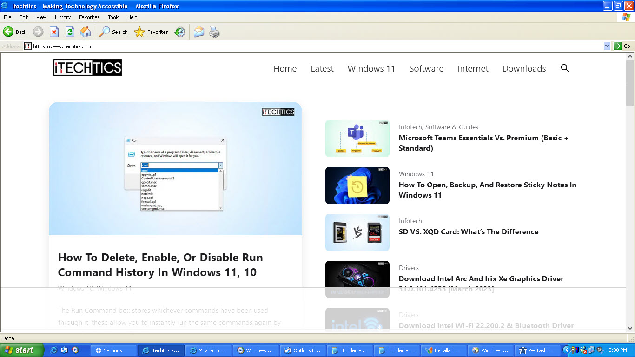Click 'Infotech, Software & Guides' category text
635x357 pixels.
click(438, 127)
